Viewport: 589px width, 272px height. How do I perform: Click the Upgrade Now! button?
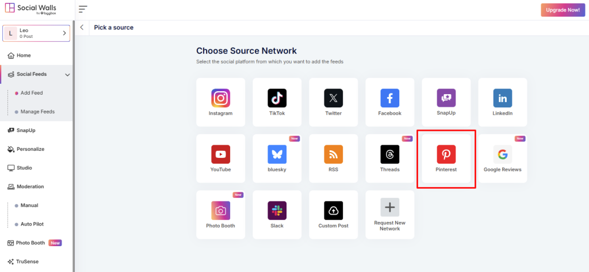pyautogui.click(x=563, y=10)
